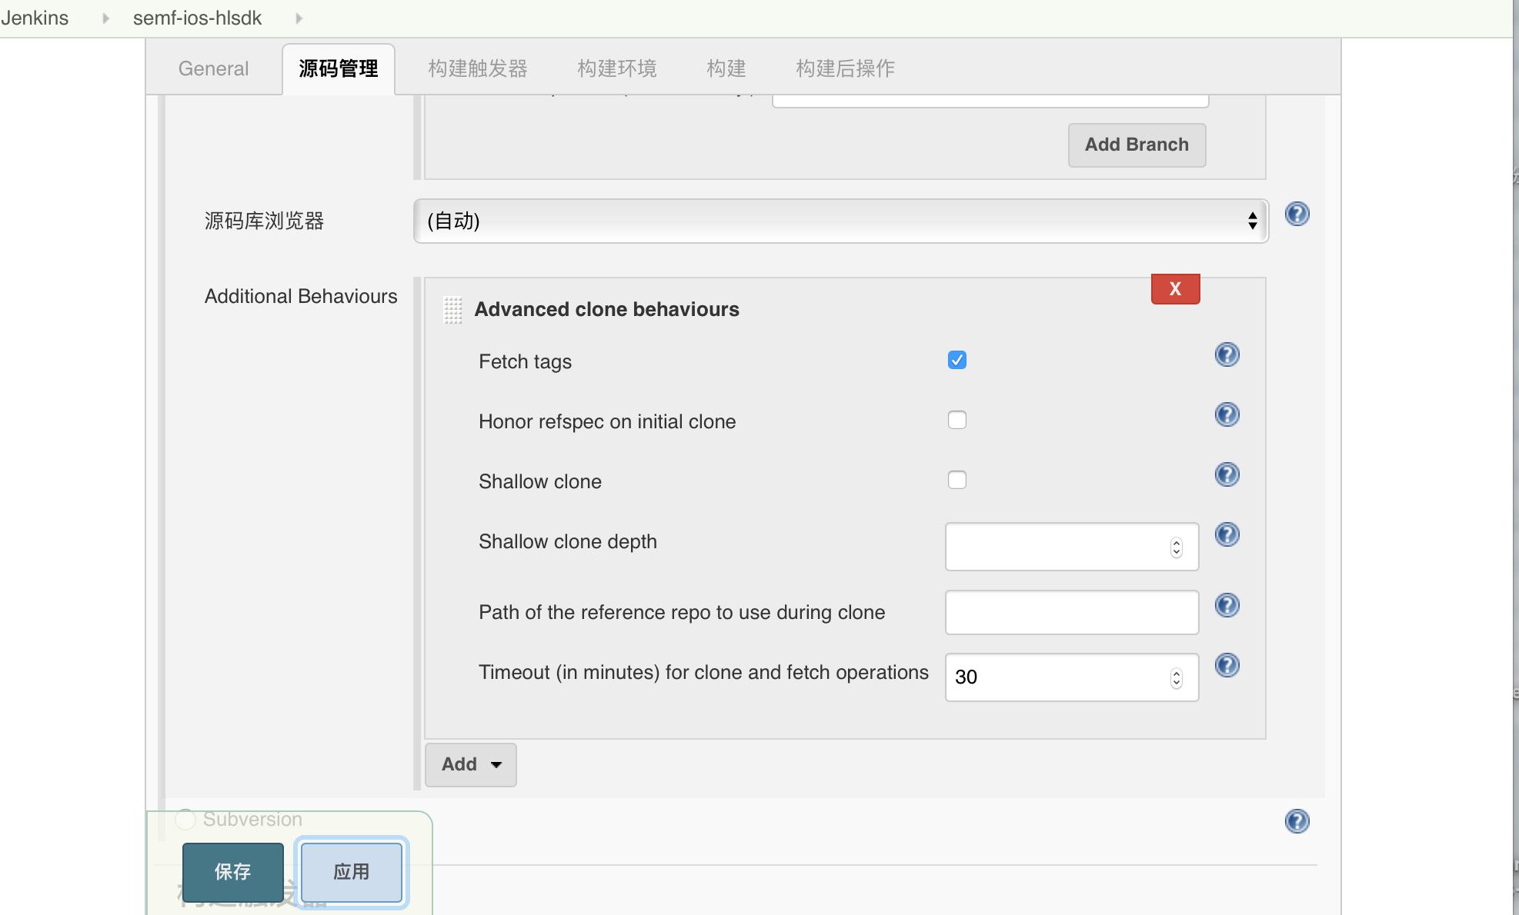The image size is (1519, 915).
Task: Open the 源码库浏览器 (自动) dropdown
Action: (840, 221)
